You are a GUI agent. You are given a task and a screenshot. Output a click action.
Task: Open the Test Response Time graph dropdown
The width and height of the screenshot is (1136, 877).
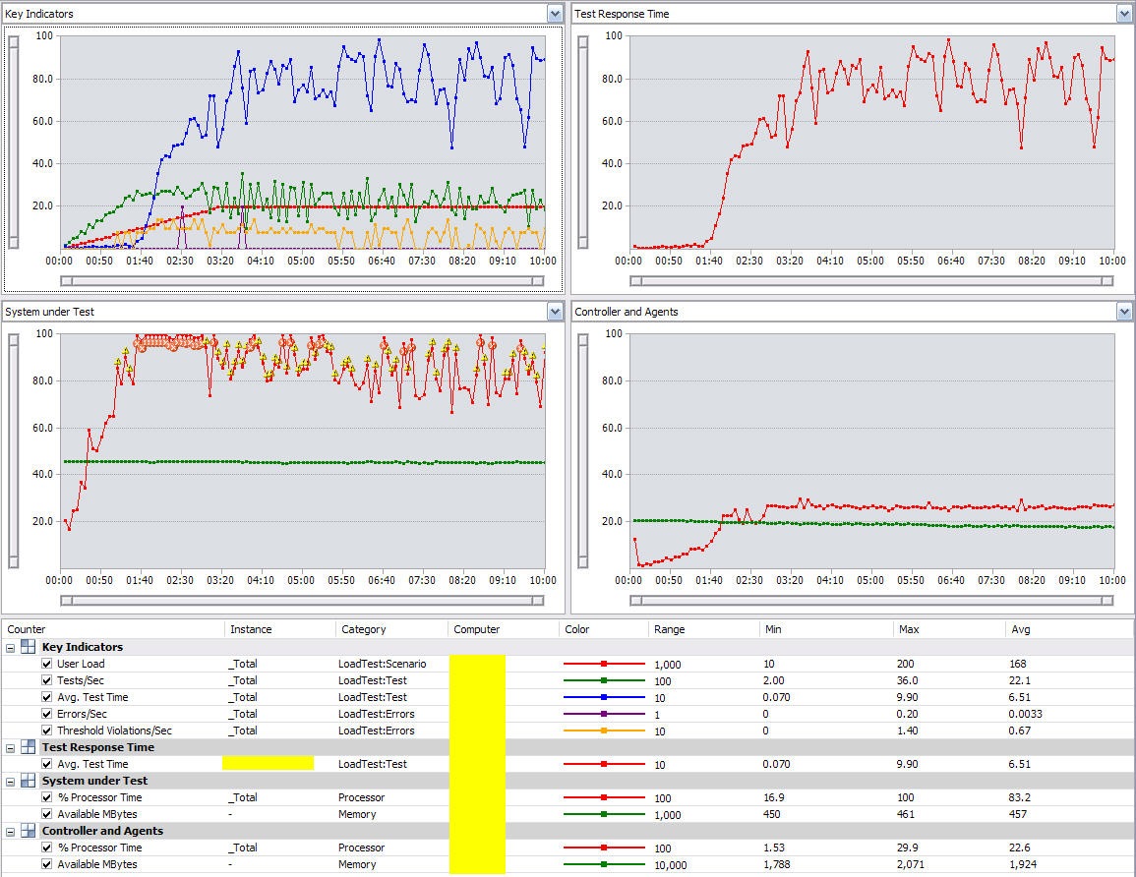(x=1124, y=13)
